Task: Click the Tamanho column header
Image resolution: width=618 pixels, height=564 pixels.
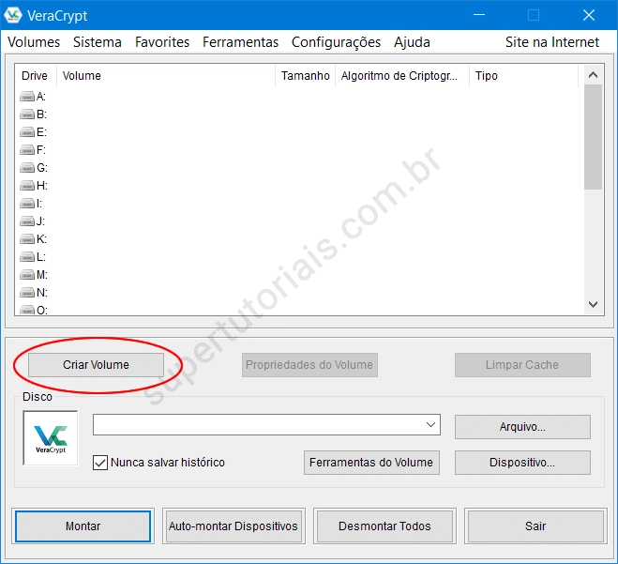Action: [305, 76]
